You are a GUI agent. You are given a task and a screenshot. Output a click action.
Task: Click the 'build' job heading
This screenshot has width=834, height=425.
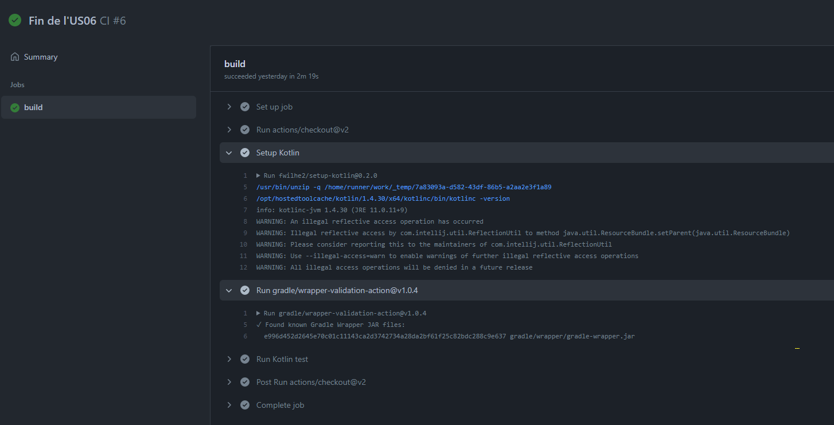click(x=235, y=64)
